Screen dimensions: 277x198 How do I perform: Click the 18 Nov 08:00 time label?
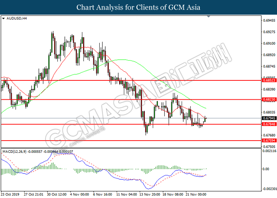[x=173, y=194]
